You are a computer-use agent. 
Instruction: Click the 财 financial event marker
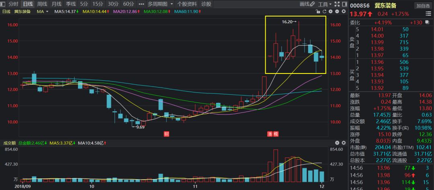coord(166,134)
